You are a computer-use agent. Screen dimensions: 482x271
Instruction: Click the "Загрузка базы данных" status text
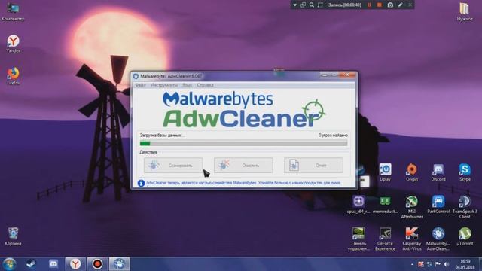163,135
